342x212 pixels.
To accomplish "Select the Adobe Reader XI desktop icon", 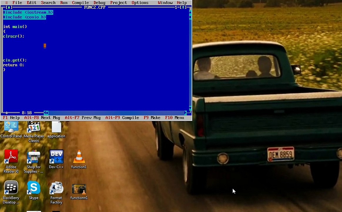I will point(11,162).
